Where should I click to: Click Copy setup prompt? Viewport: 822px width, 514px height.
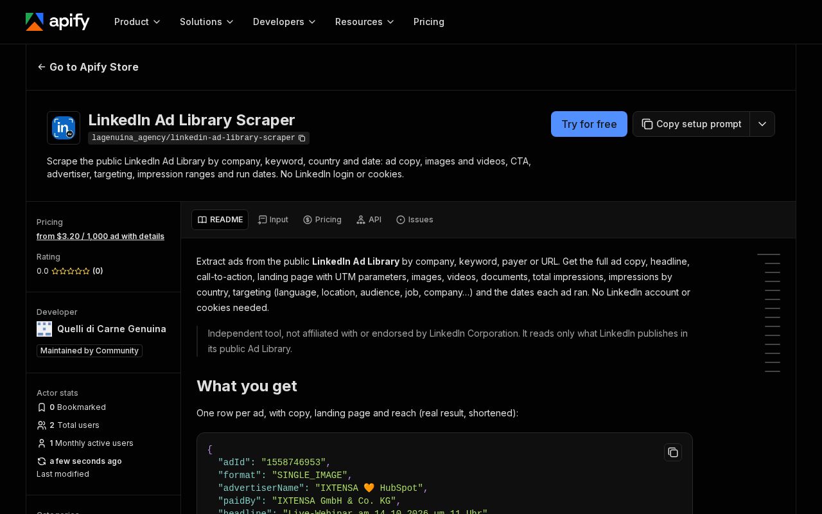click(691, 124)
